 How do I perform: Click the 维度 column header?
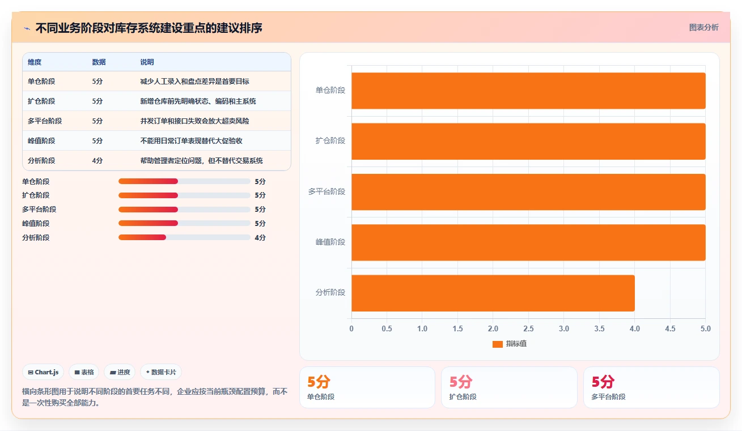(x=35, y=62)
